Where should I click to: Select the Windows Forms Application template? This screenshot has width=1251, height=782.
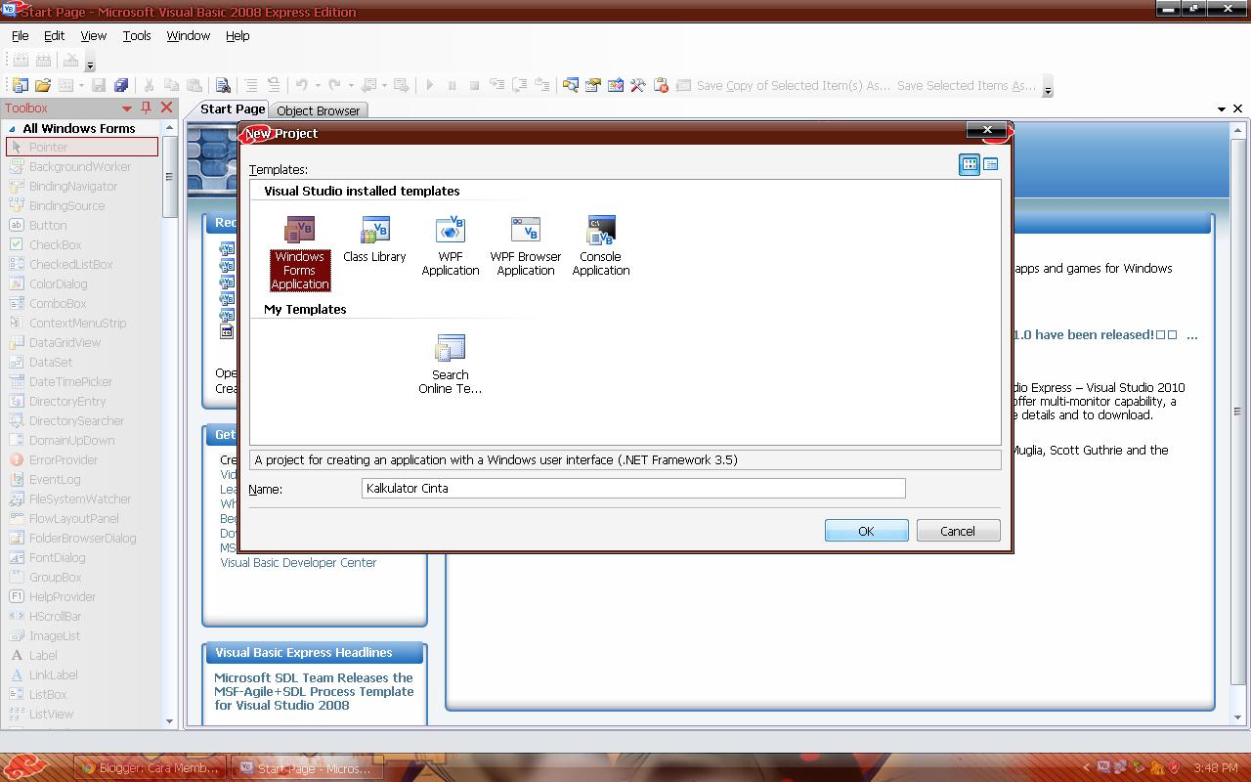tap(300, 253)
